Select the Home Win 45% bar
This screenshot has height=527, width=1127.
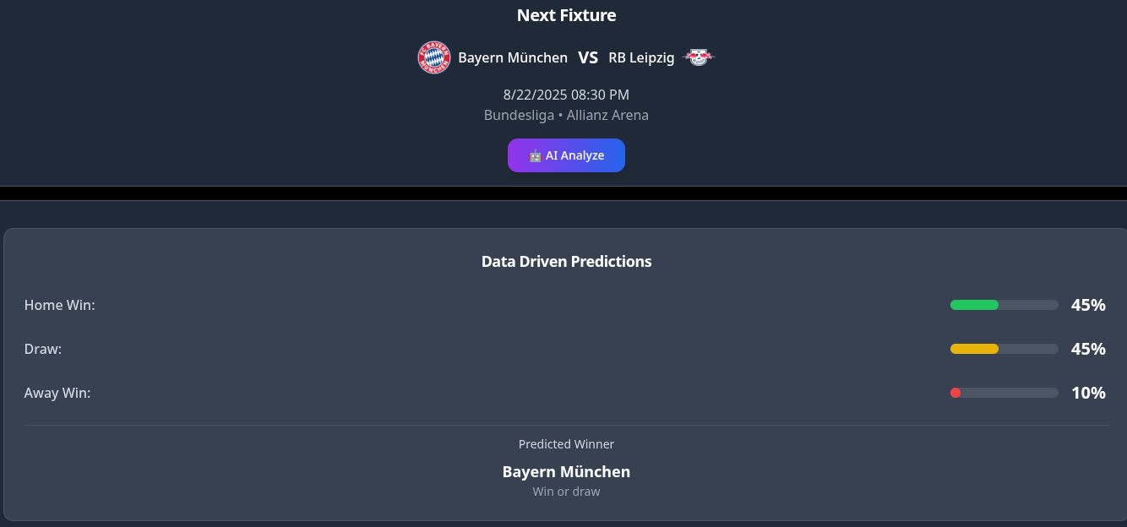pos(1004,305)
